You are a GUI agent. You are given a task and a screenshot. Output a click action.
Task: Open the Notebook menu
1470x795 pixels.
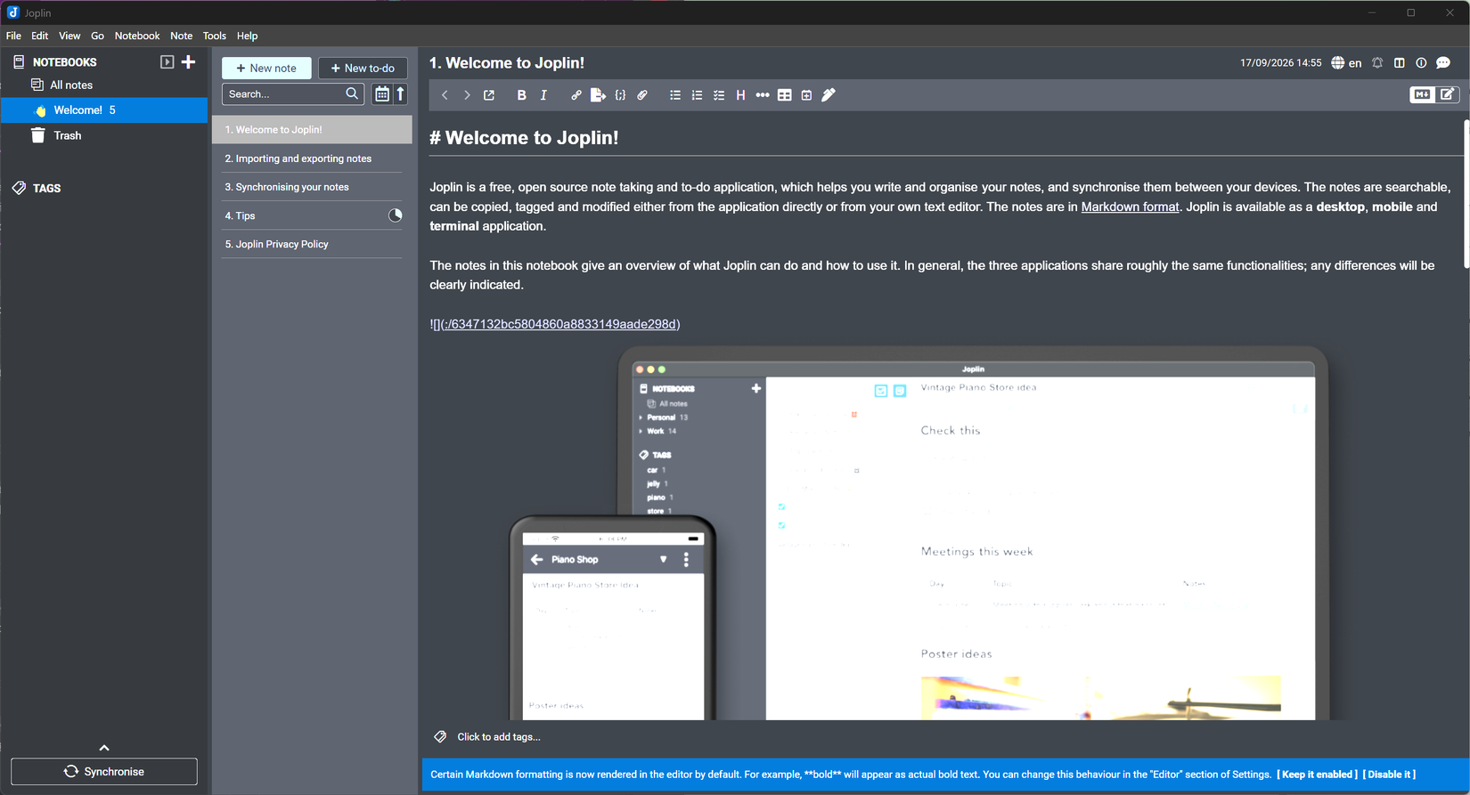pos(137,37)
